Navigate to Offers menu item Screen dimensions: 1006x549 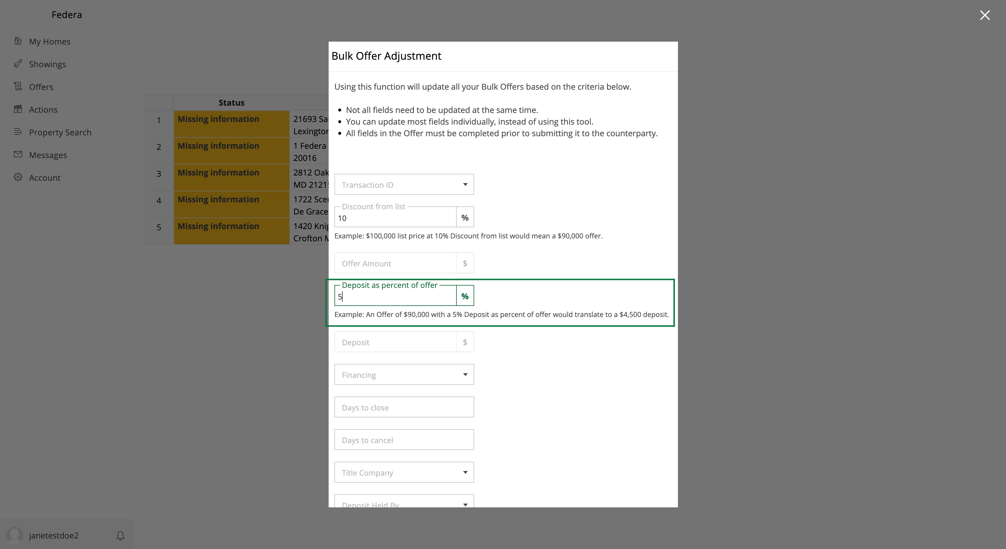click(41, 87)
